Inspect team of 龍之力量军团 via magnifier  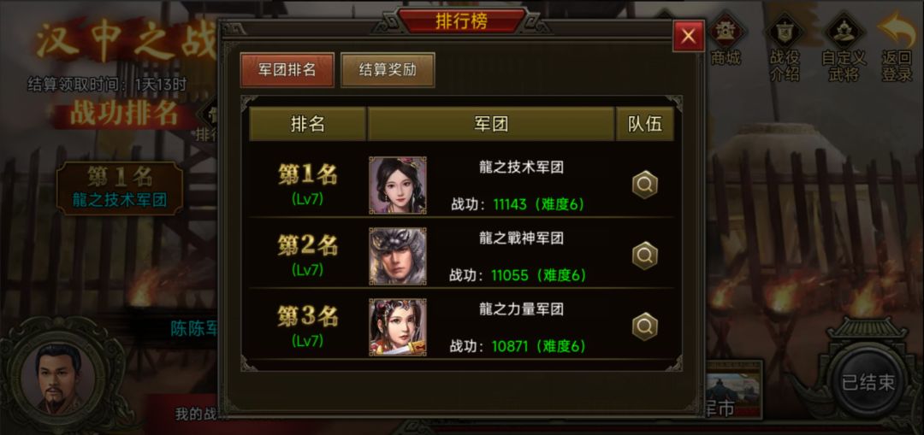645,326
